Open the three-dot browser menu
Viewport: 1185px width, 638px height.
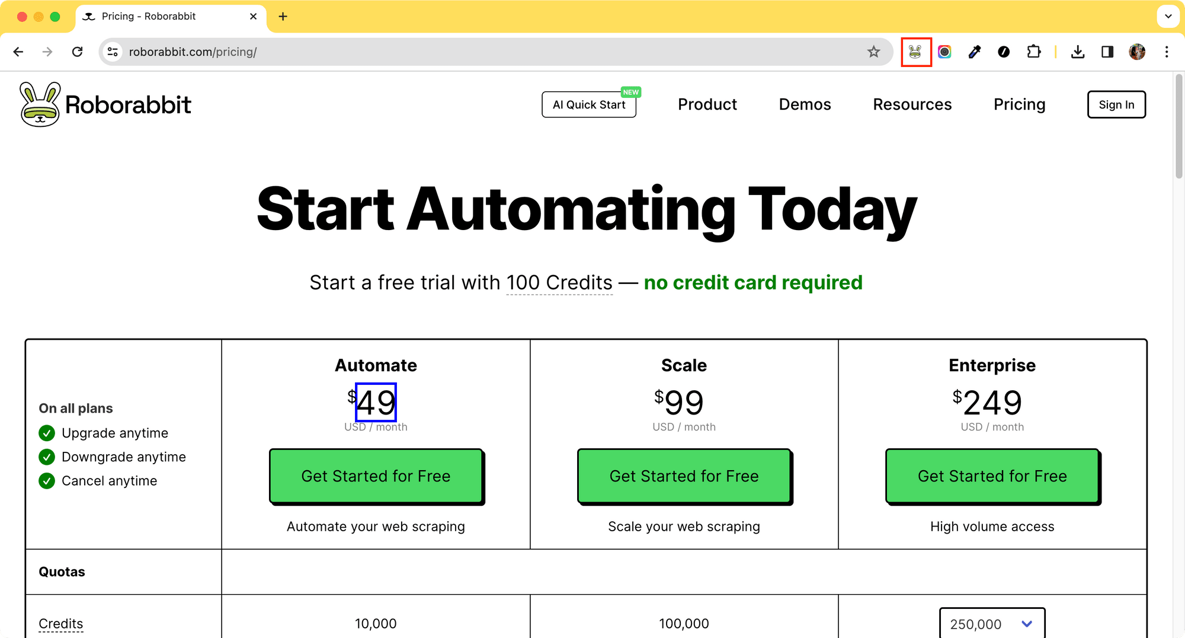pyautogui.click(x=1165, y=52)
